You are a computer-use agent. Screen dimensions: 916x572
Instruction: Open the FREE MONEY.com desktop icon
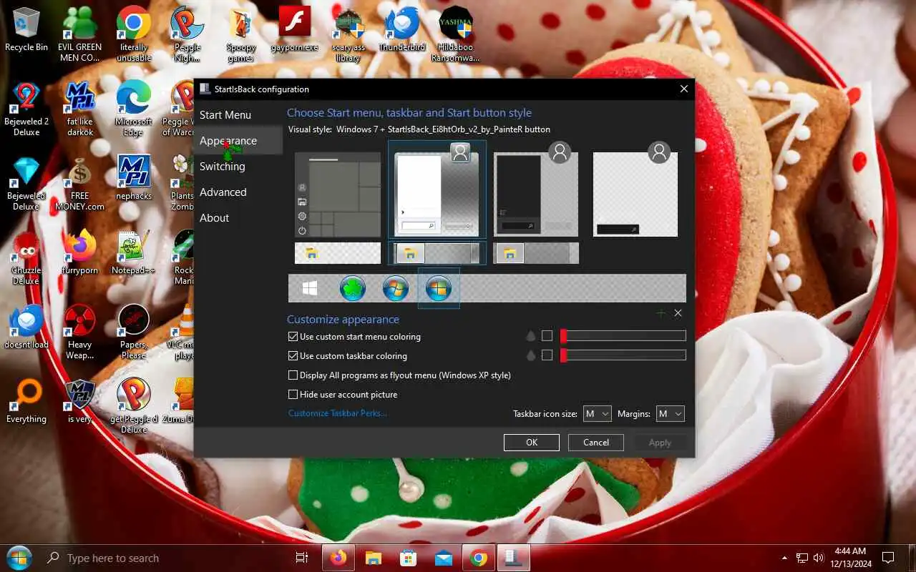click(80, 183)
